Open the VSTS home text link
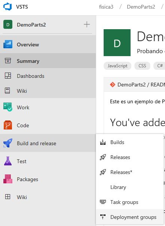 [x=22, y=7]
